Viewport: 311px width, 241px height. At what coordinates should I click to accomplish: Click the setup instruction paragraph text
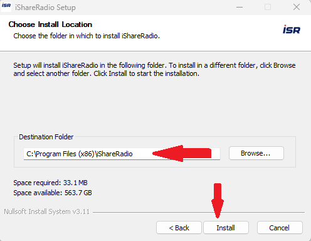pyautogui.click(x=154, y=70)
